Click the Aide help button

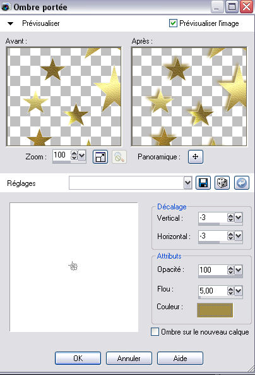[x=180, y=358]
